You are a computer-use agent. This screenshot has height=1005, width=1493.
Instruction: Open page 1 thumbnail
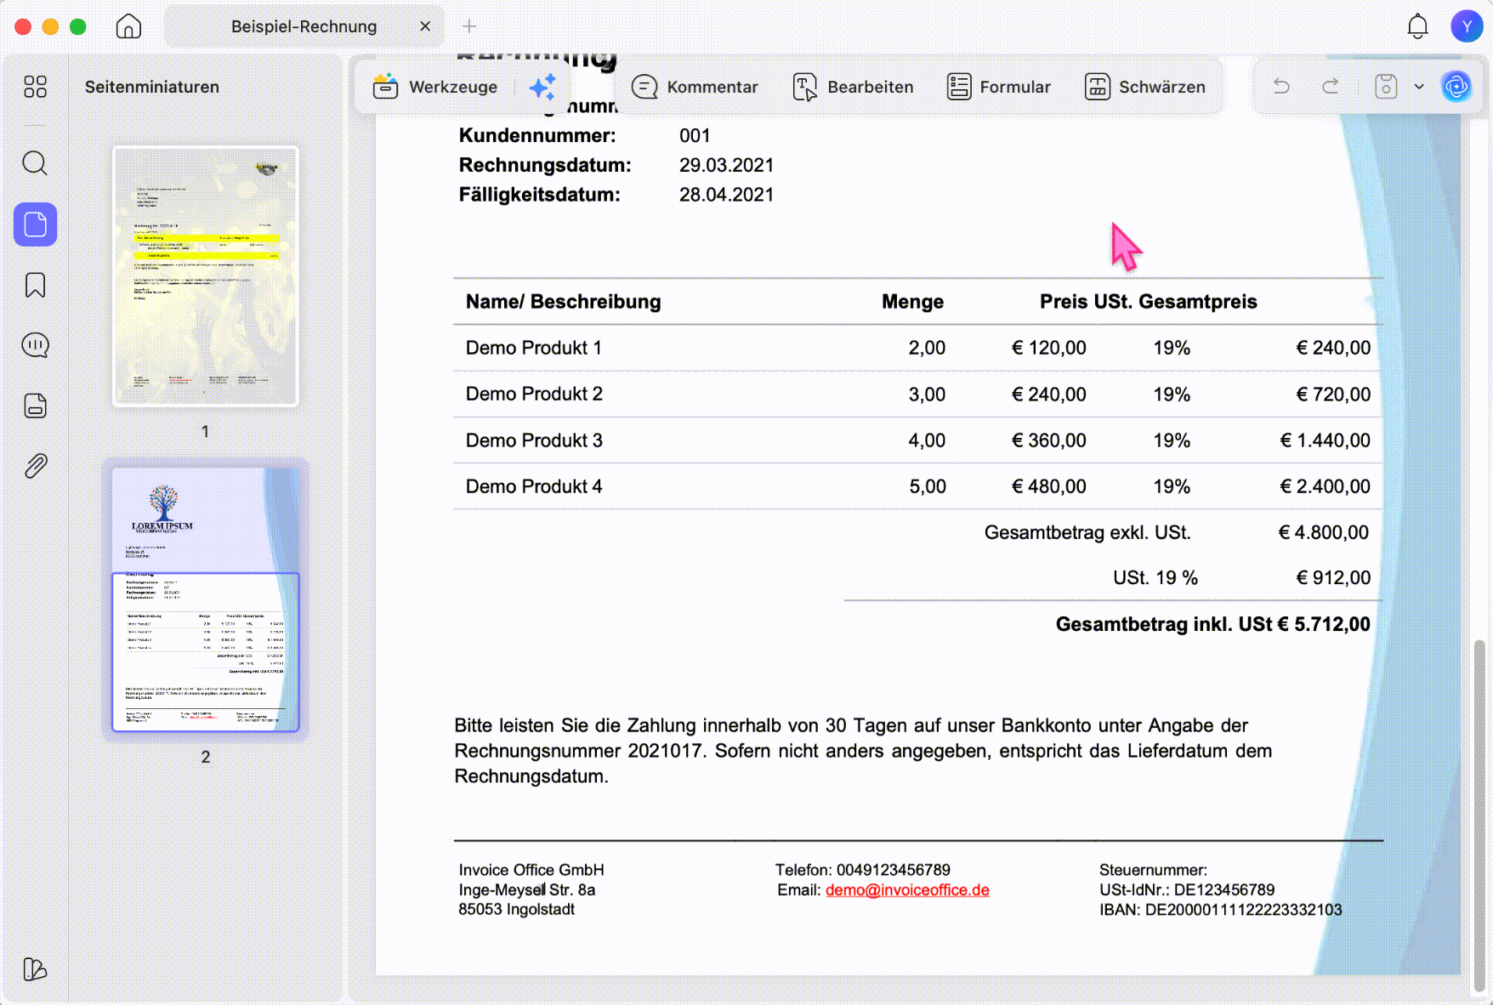(x=206, y=276)
